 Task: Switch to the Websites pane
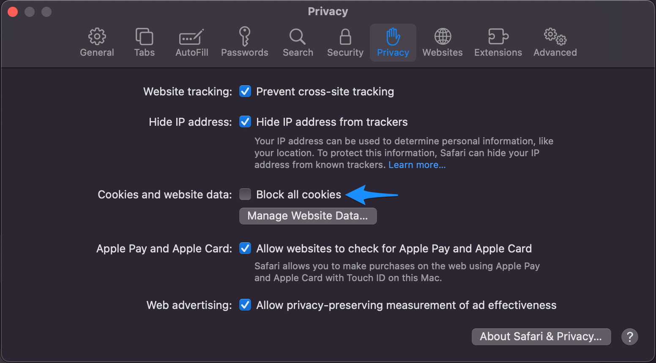coord(442,42)
